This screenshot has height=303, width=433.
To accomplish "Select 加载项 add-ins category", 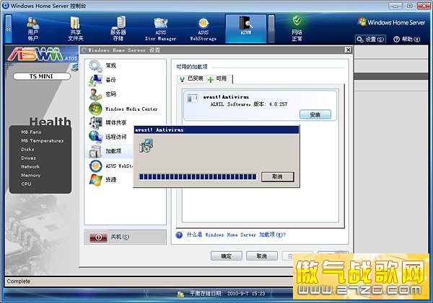I will tap(110, 151).
